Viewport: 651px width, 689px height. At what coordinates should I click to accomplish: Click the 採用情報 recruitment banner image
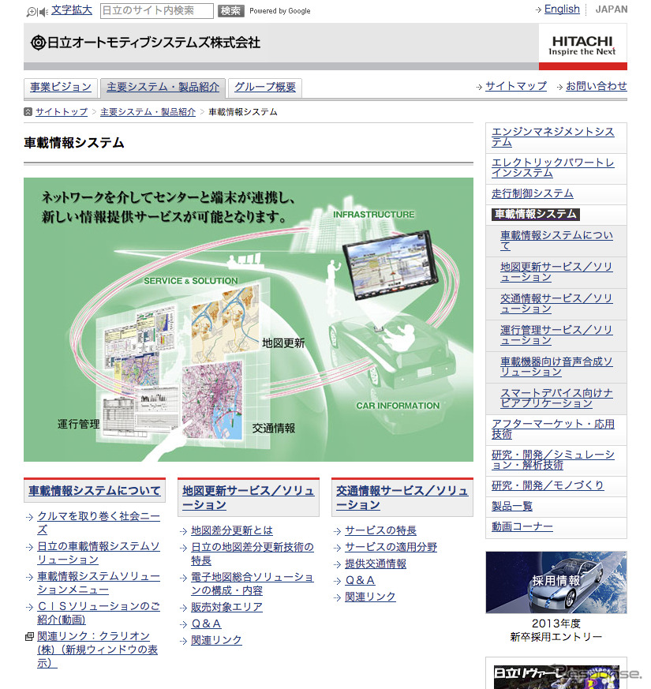point(556,582)
